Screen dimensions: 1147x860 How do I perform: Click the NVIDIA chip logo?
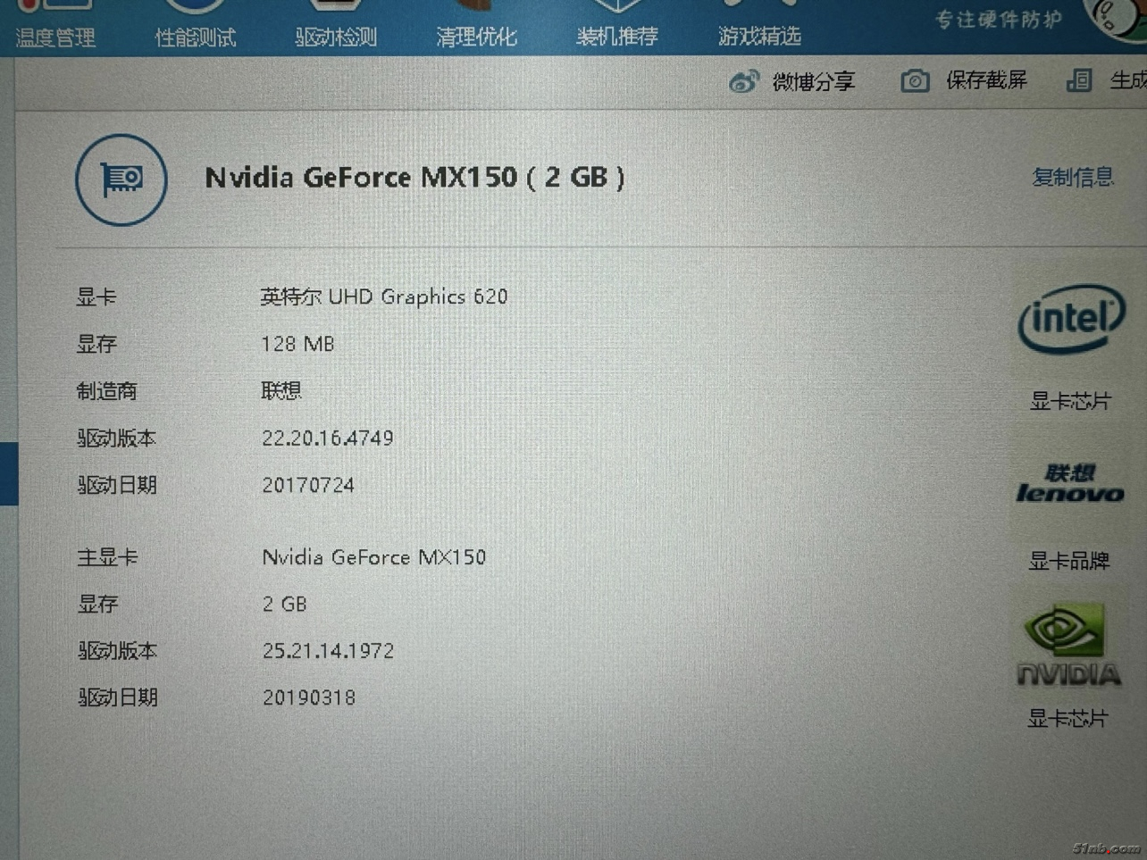[x=1068, y=645]
